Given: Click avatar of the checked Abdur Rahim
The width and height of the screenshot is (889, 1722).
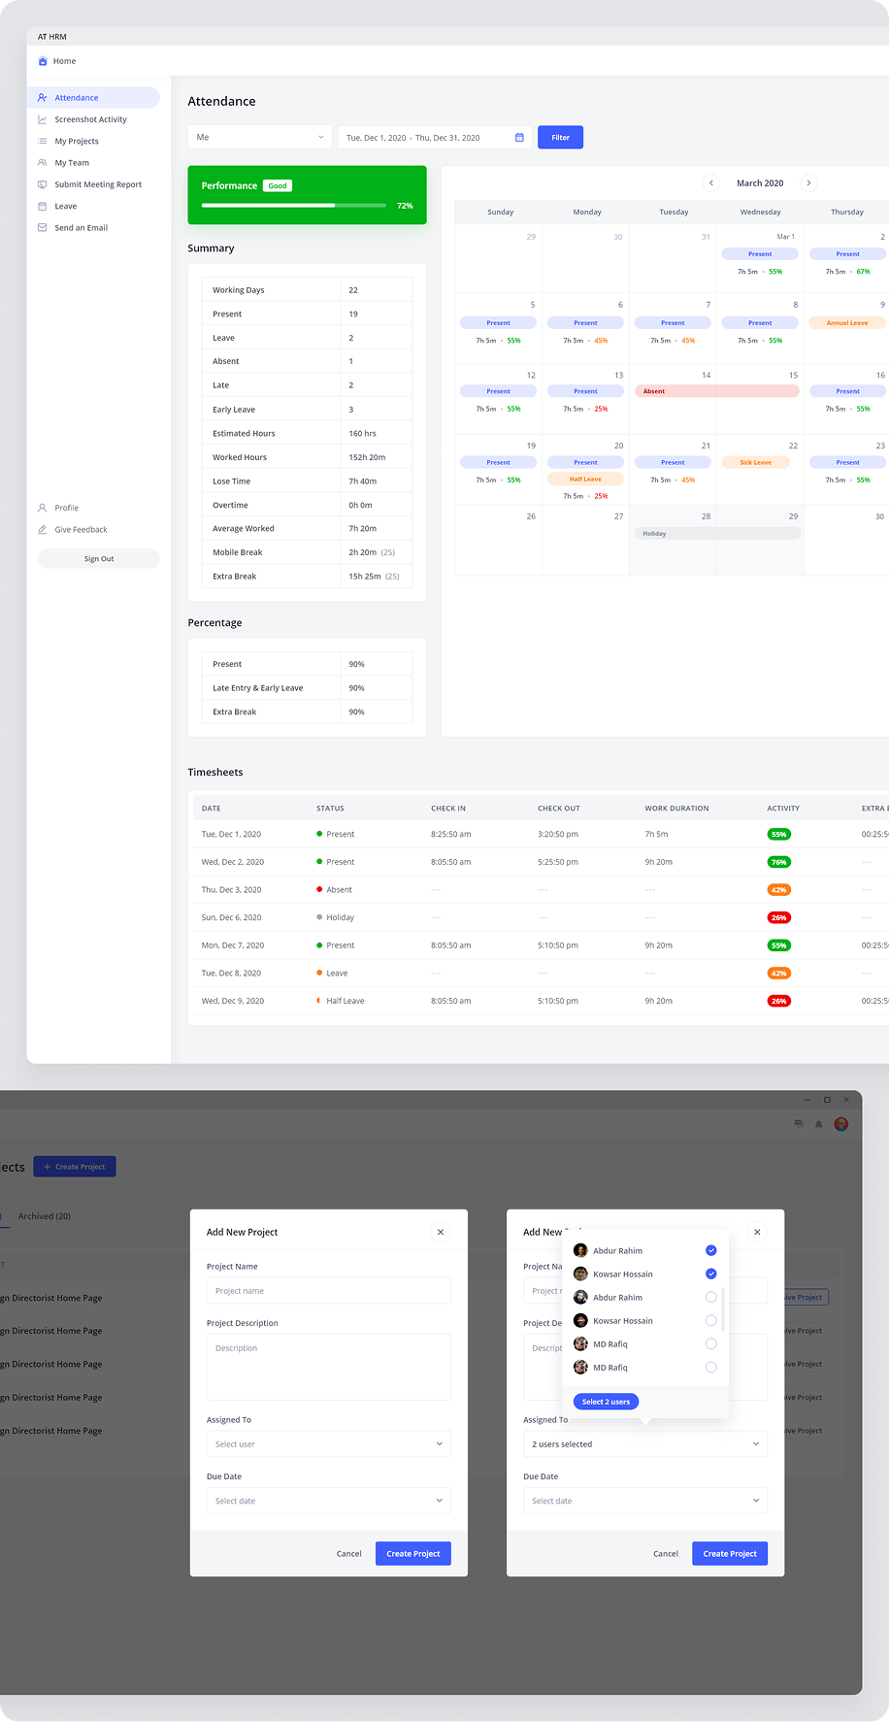Looking at the screenshot, I should (x=580, y=1250).
